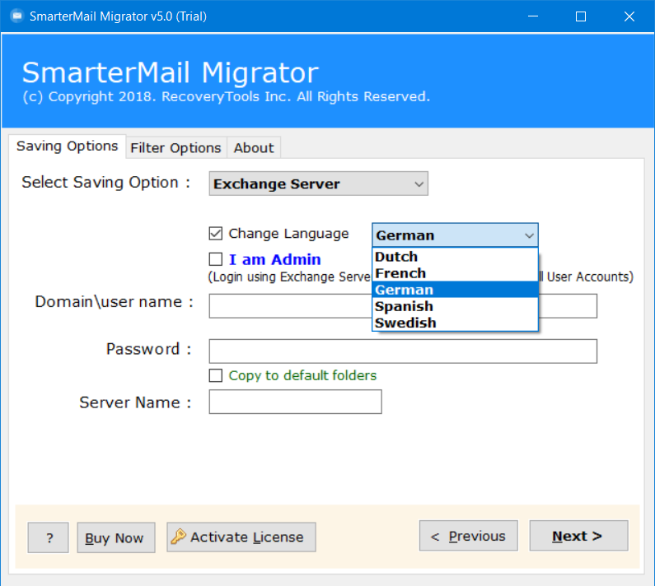Viewport: 655px width, 586px height.
Task: Maximize the SmarterMail Migrator window
Action: pyautogui.click(x=581, y=16)
